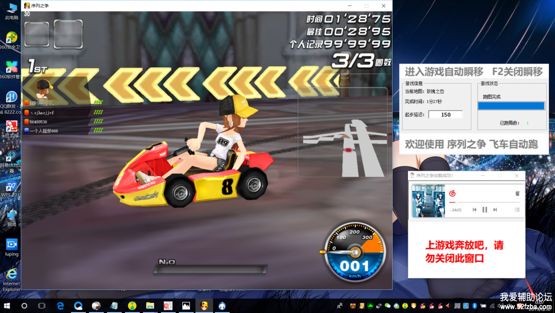Open the Windows Start menu
This screenshot has height=313, width=555.
tap(7, 306)
